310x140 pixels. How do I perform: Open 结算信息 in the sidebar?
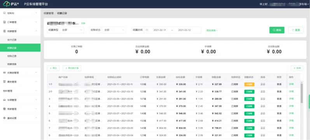pyautogui.click(x=12, y=64)
